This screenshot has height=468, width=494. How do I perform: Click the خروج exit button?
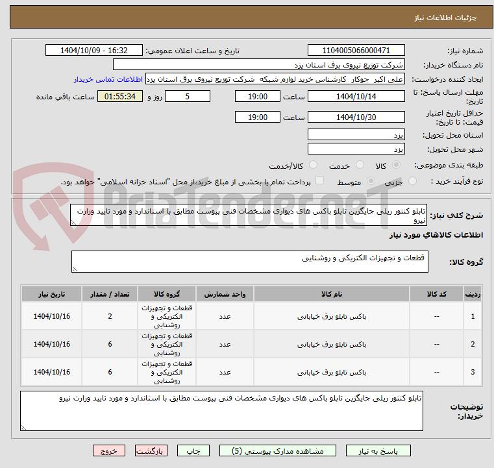pos(109,450)
